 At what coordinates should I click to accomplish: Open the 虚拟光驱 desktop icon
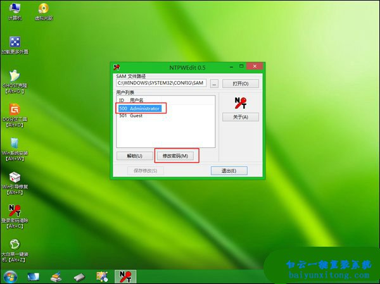[x=44, y=11]
